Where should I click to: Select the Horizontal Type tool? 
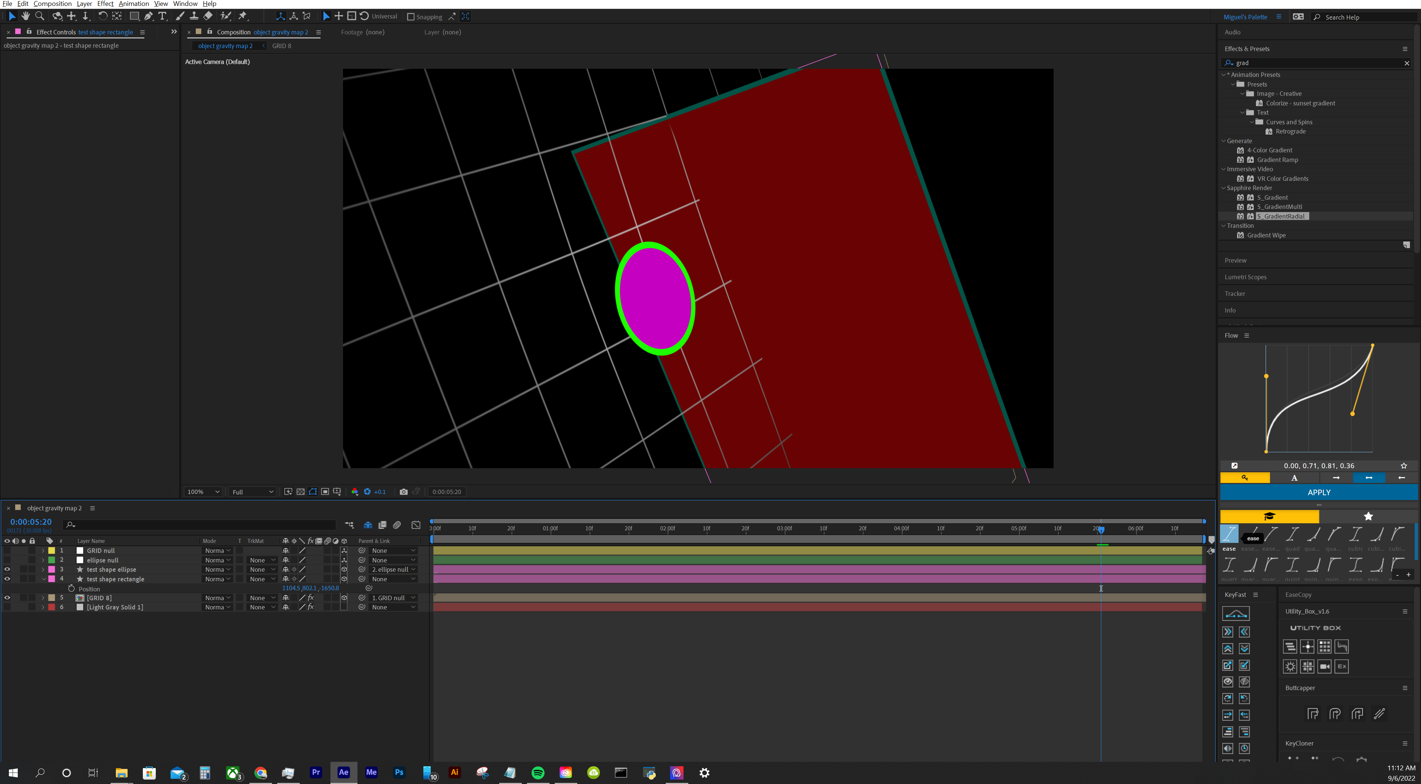coord(162,16)
